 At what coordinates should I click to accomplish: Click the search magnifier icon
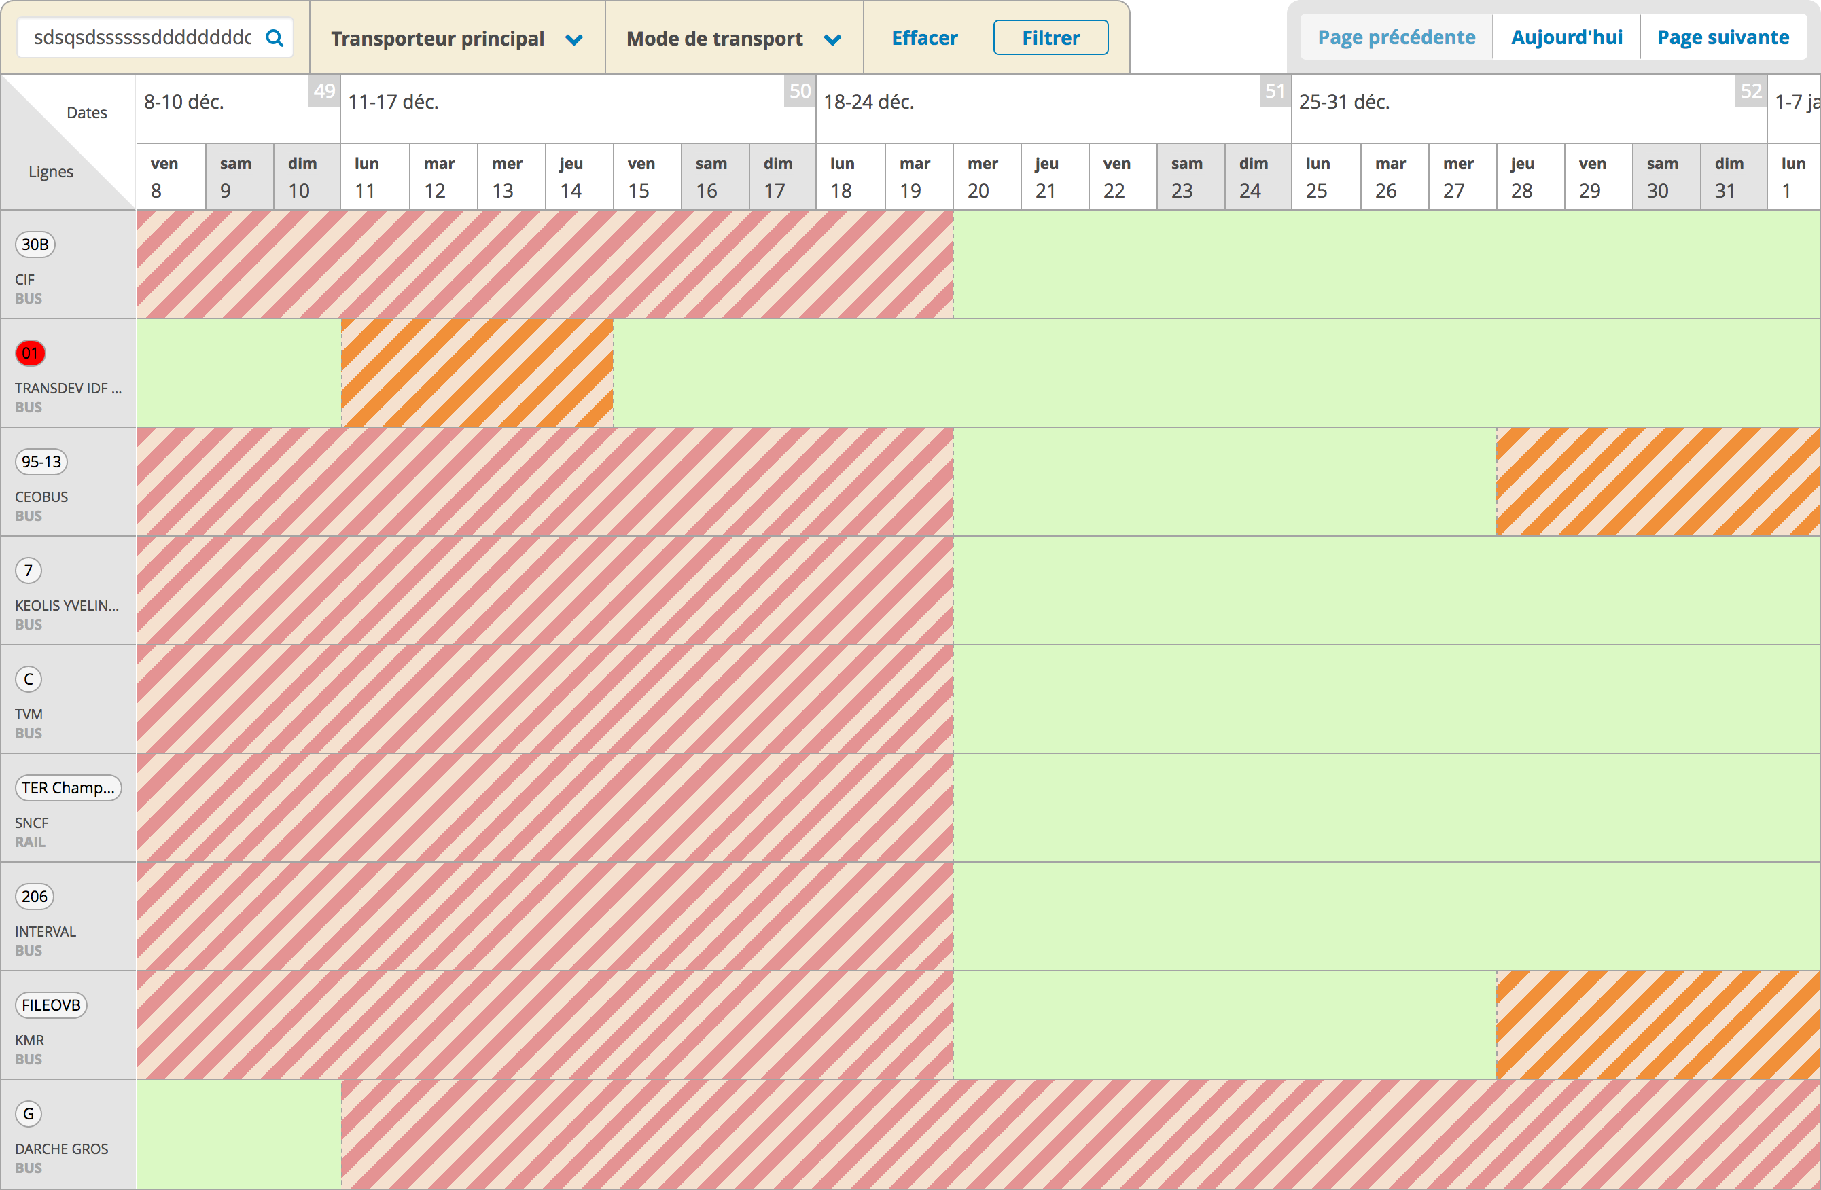(274, 37)
